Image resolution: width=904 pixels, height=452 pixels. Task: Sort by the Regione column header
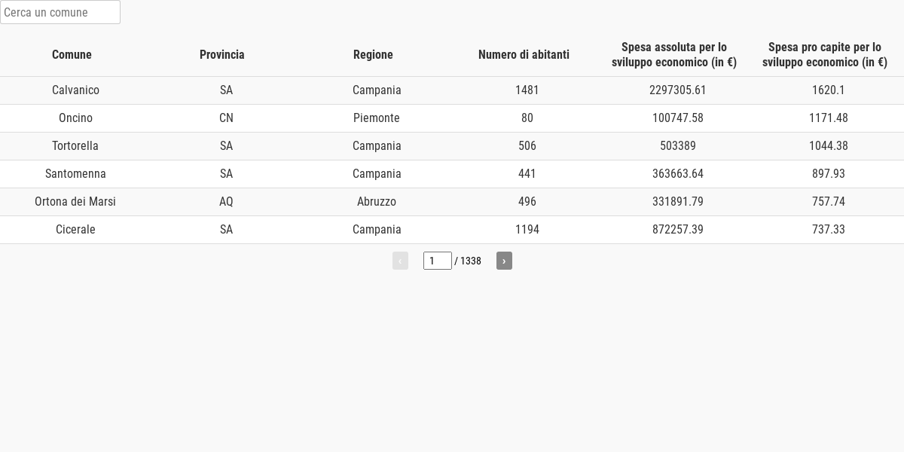click(373, 54)
